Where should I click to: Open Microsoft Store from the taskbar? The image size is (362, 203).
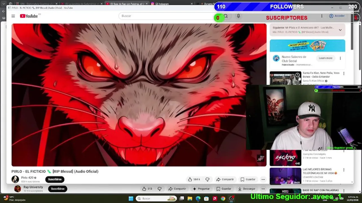tap(206, 198)
